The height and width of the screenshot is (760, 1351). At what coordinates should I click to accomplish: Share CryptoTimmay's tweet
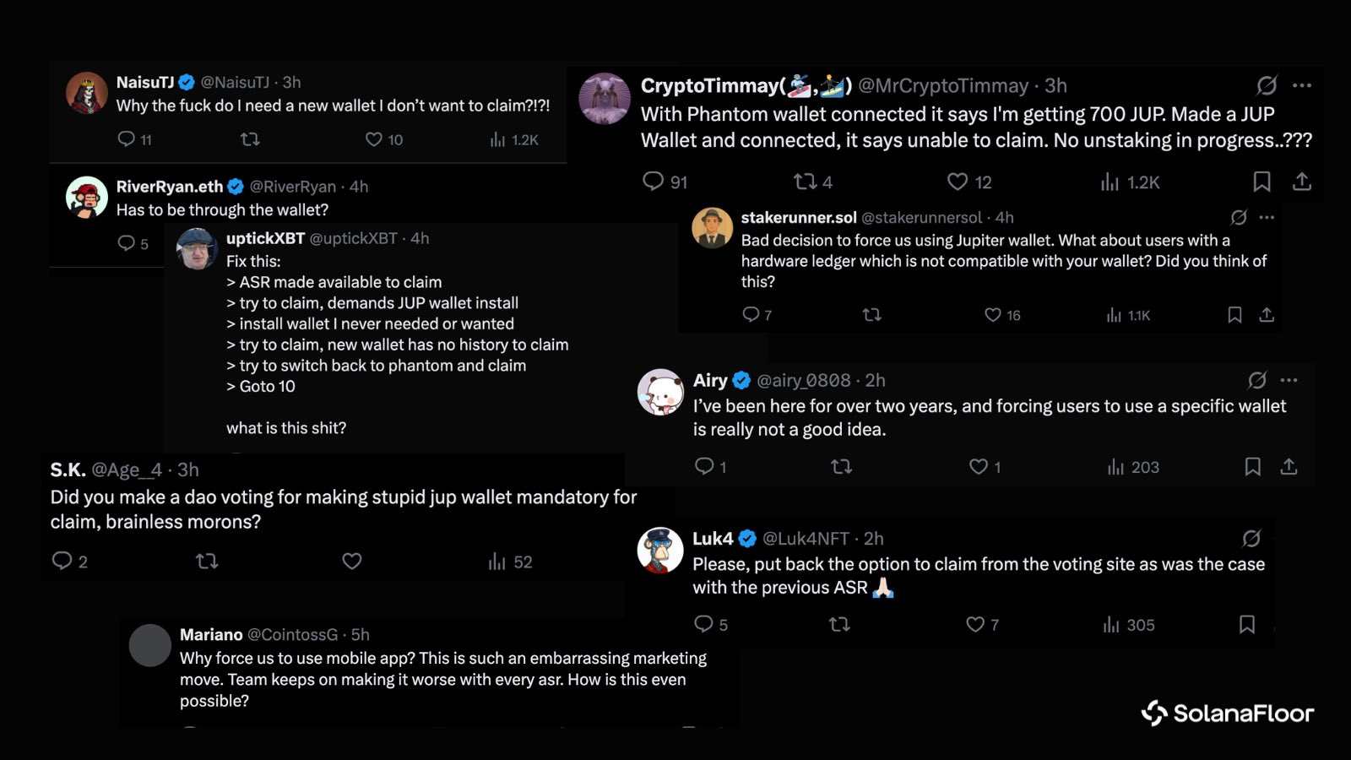click(1302, 182)
